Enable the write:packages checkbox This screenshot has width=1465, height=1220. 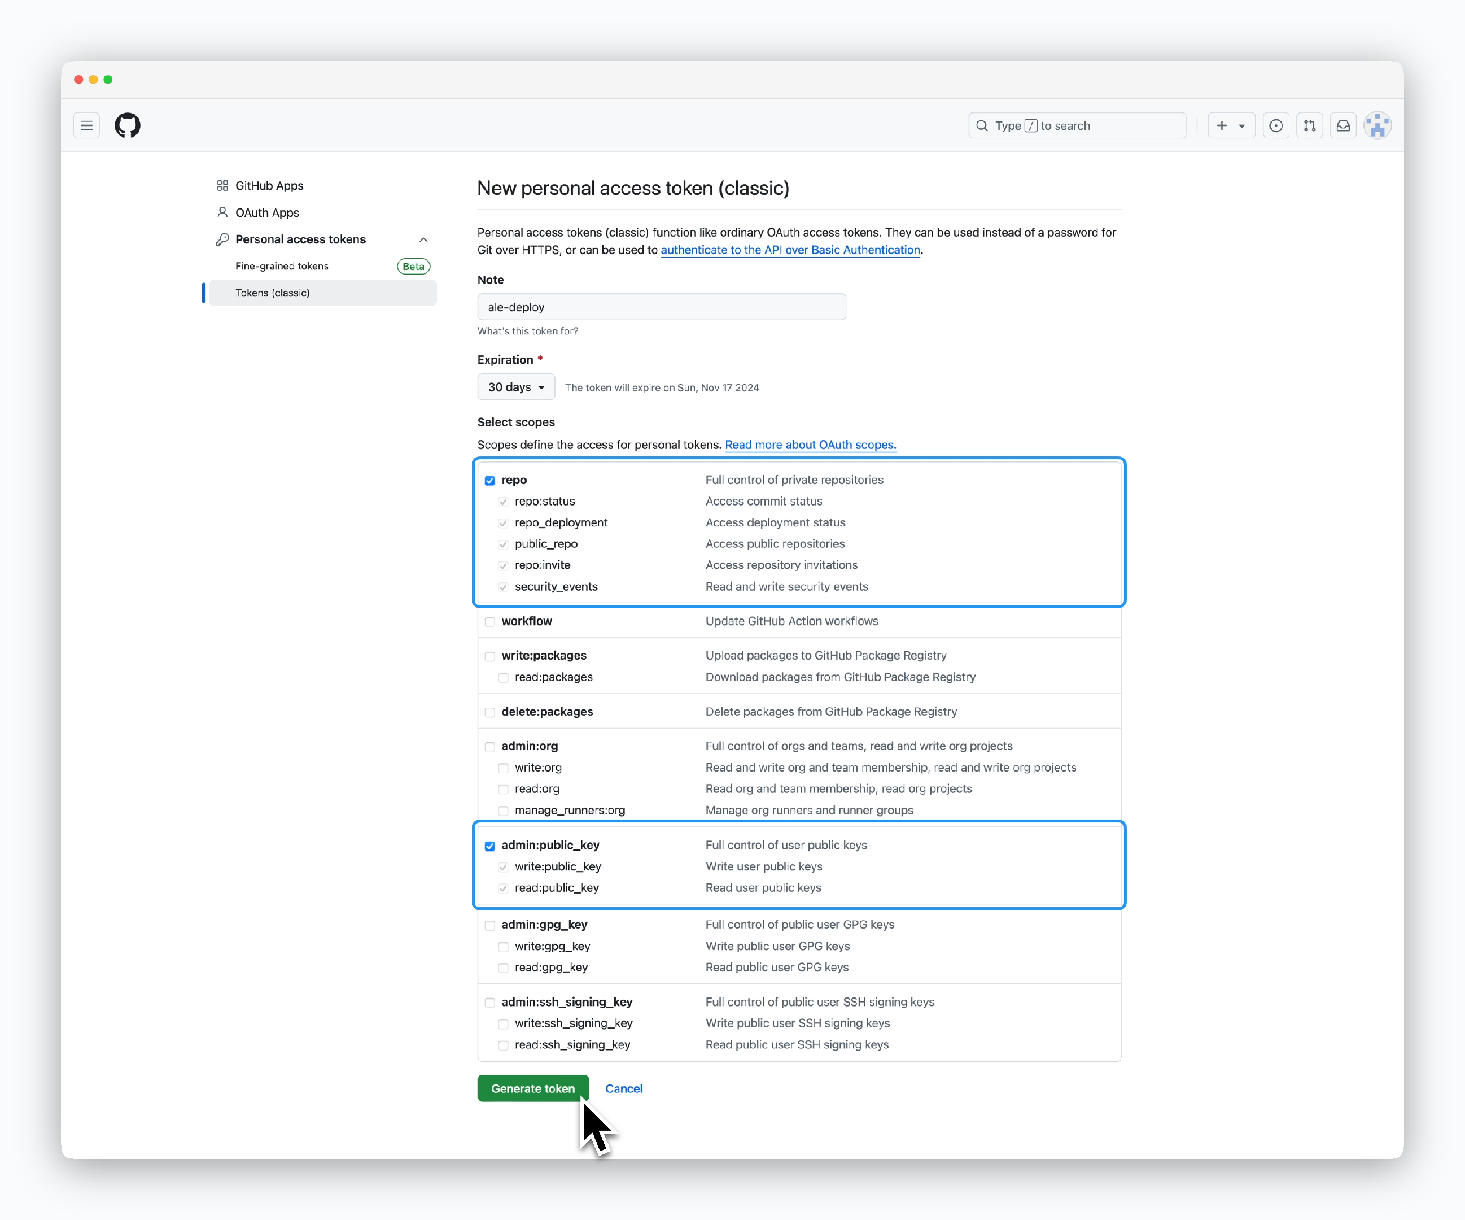click(489, 656)
